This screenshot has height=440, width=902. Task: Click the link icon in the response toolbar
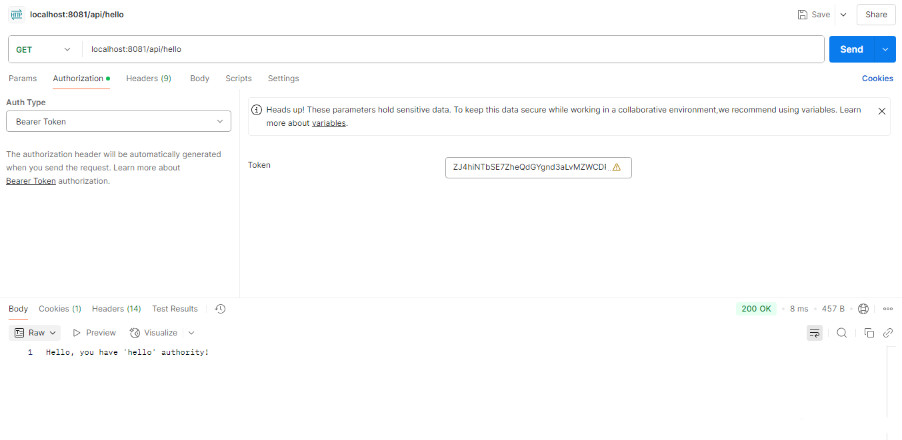pos(888,333)
